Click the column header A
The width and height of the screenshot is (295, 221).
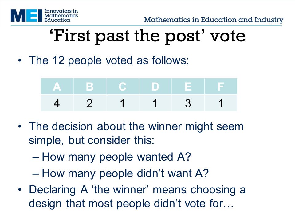(x=57, y=87)
